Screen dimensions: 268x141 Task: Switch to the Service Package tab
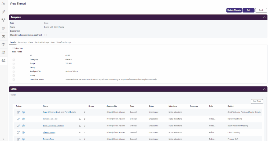(42, 42)
